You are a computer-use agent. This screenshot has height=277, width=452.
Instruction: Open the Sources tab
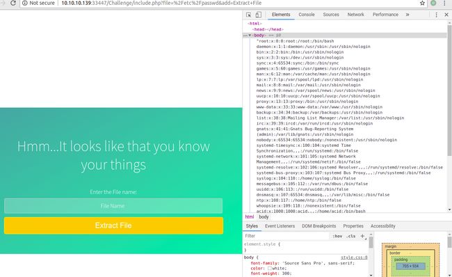(331, 15)
